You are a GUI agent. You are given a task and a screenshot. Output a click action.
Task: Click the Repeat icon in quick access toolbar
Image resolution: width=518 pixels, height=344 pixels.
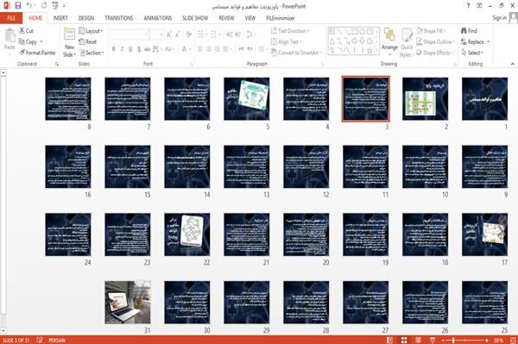44,6
